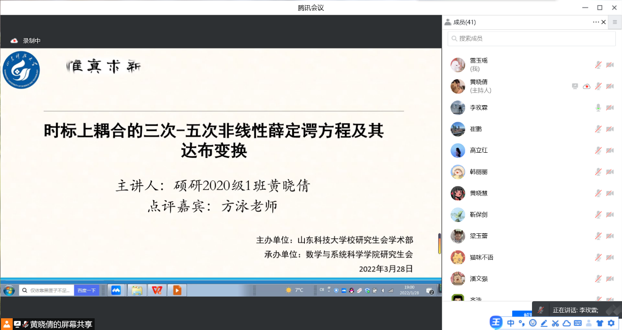The width and height of the screenshot is (622, 330).
Task: Click screen share icon beside 黄晓倩
Action: (575, 86)
